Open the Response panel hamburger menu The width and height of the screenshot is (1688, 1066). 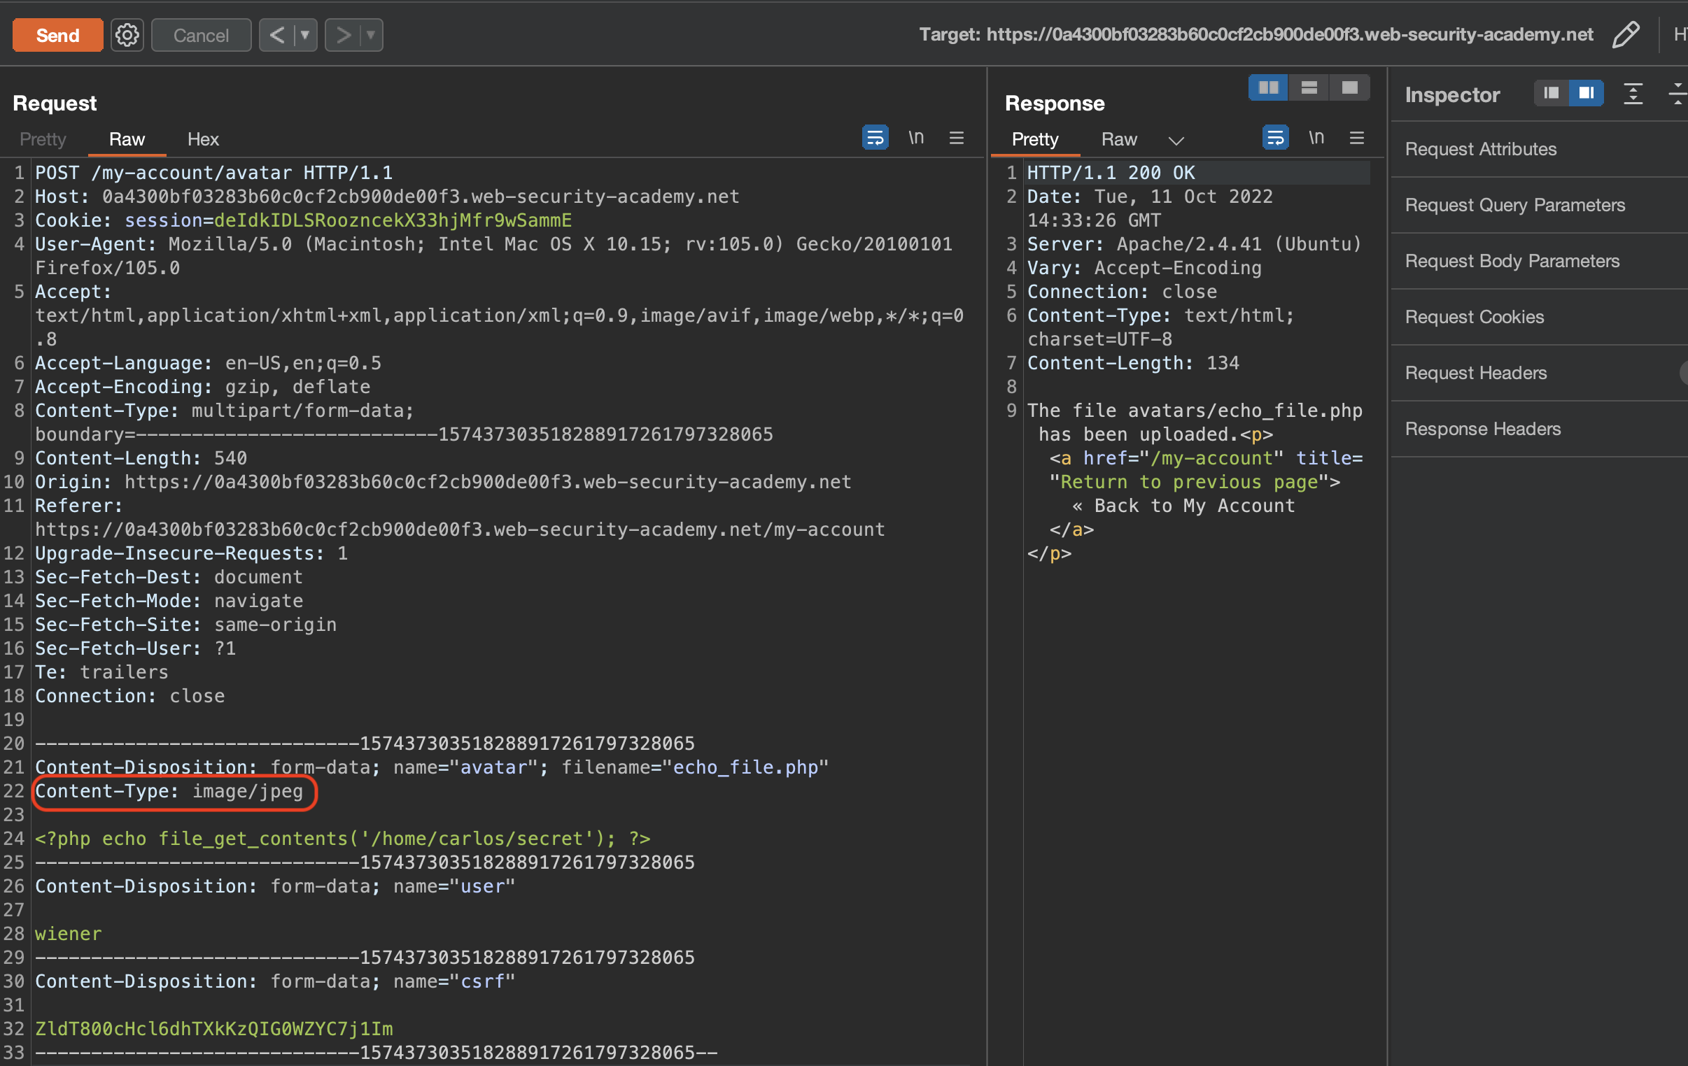click(1356, 138)
